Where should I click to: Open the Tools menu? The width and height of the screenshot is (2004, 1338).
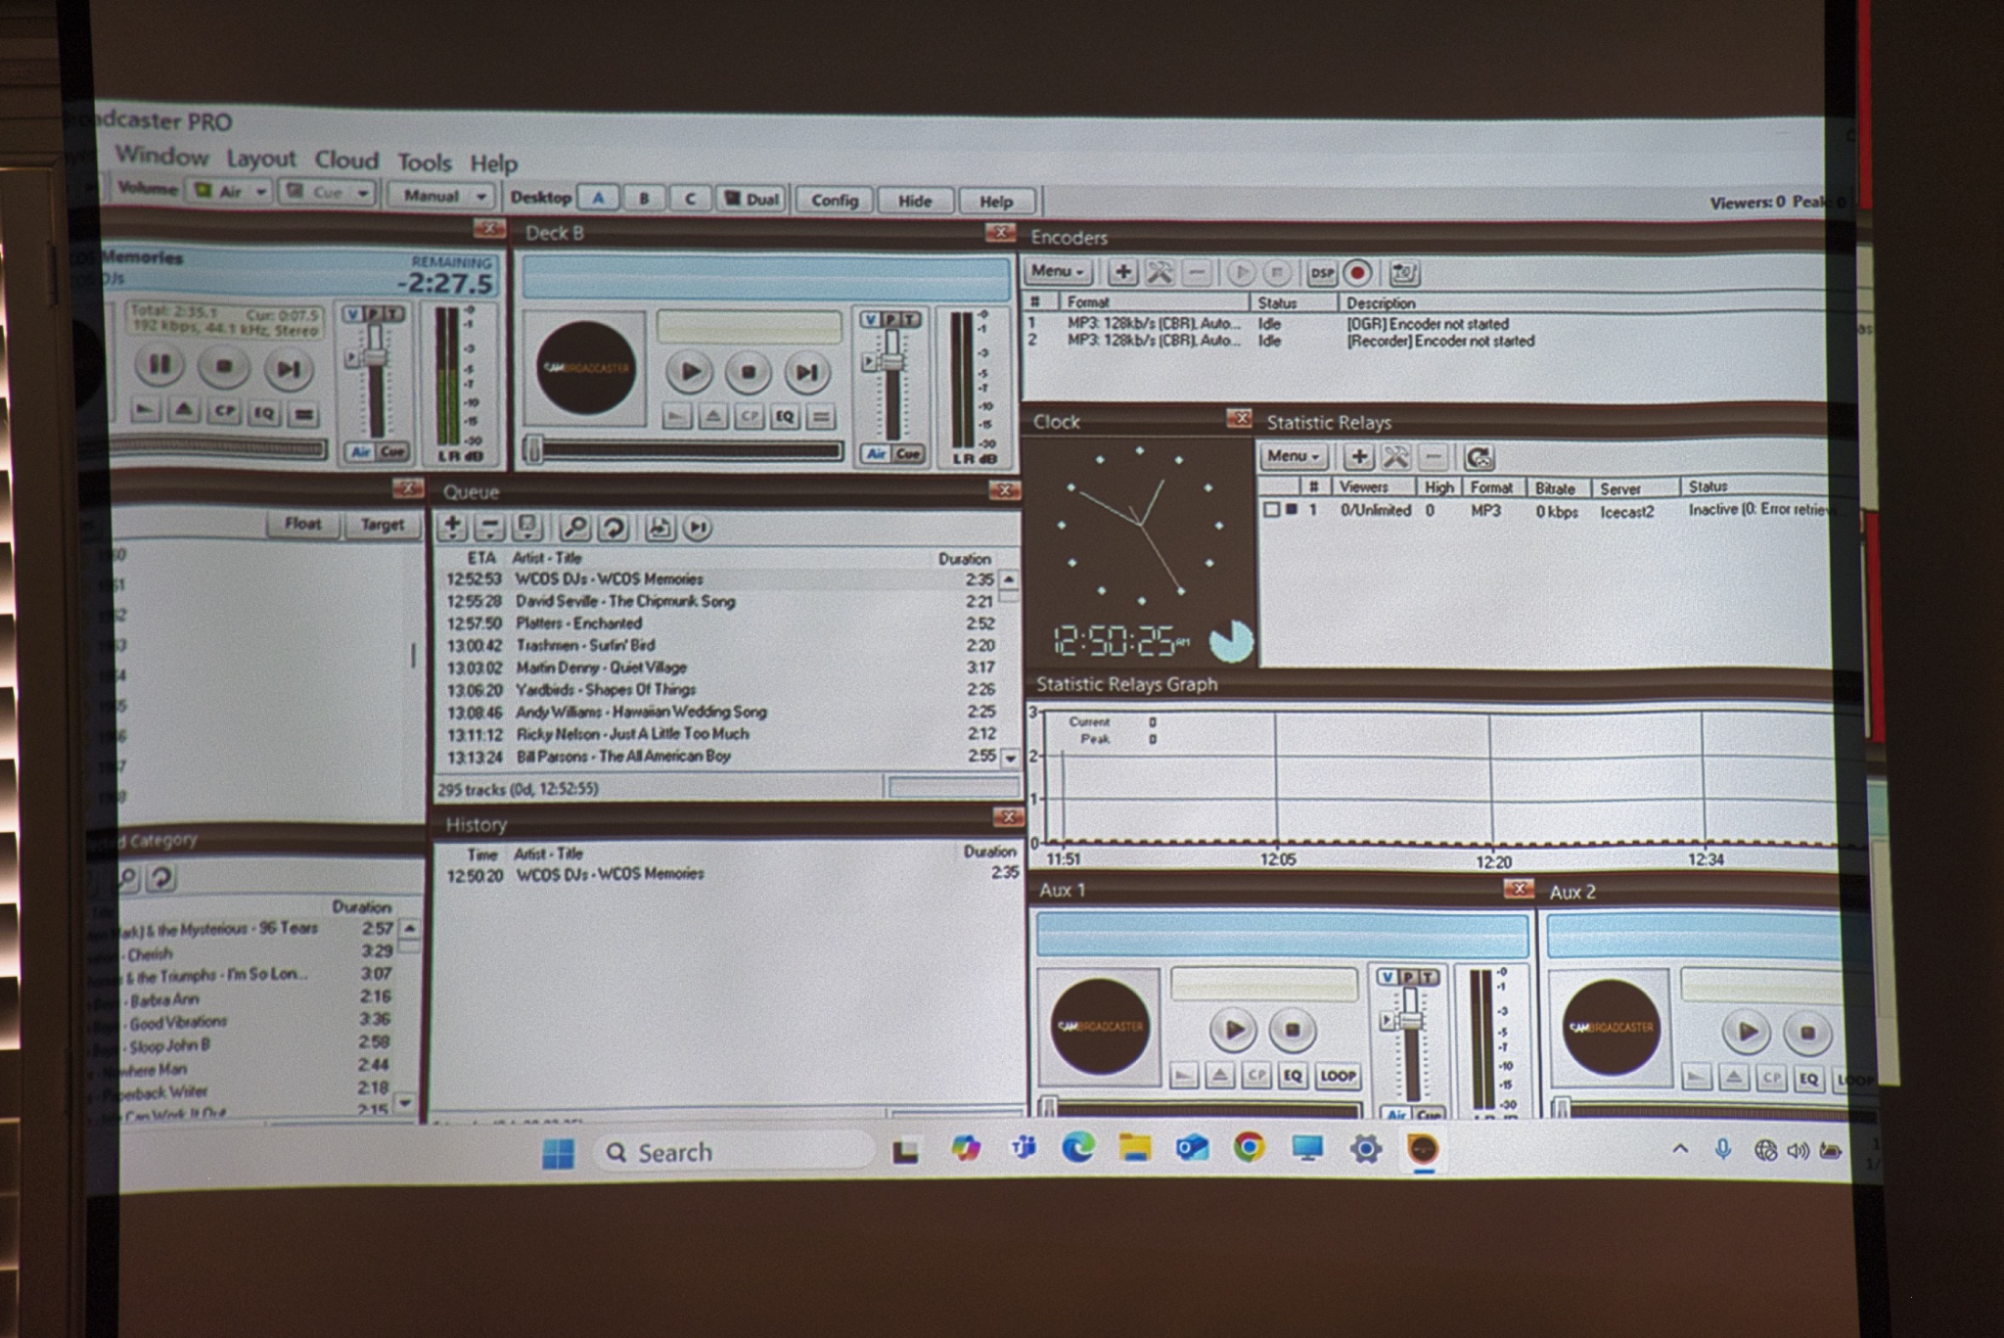pos(424,162)
